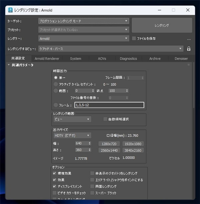Enable エリア ライト/シャドウをポイントにする checkbox

(92, 180)
